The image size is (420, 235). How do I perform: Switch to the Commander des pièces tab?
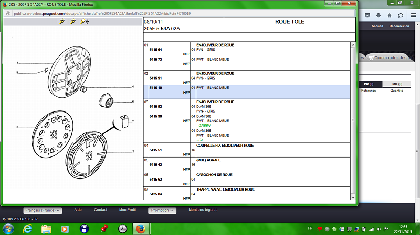click(x=390, y=58)
